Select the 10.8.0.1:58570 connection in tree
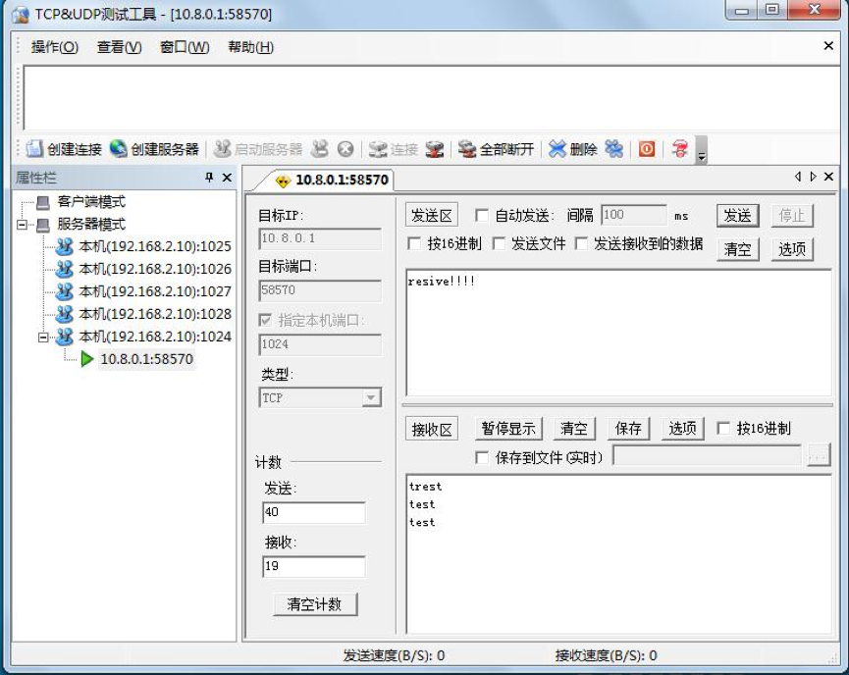 (146, 359)
